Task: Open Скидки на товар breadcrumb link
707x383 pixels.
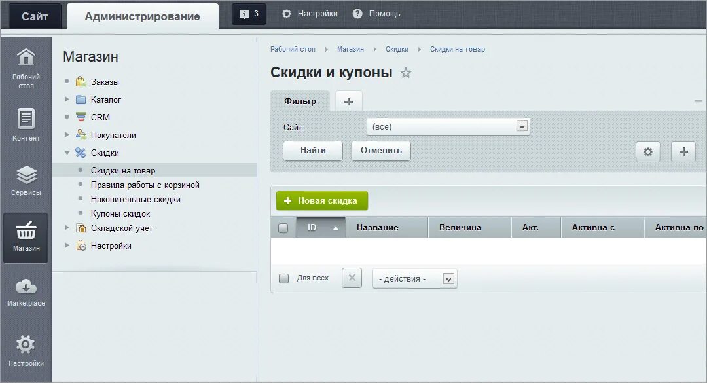Action: [x=457, y=49]
